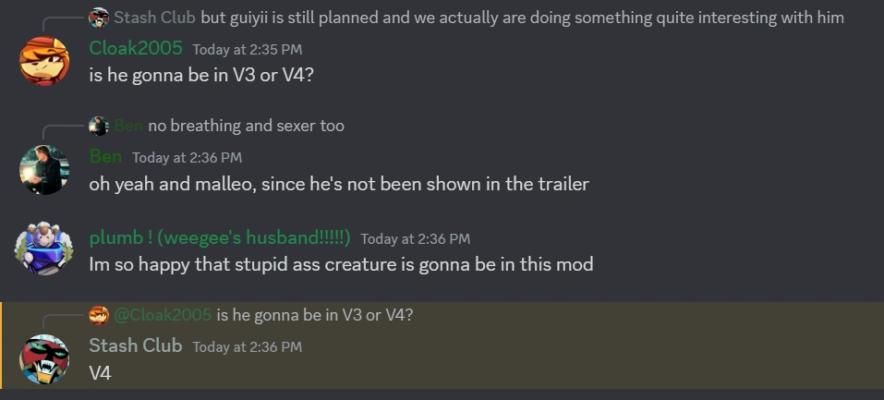Open Cloak2005's large profile avatar
884x400 pixels.
pyautogui.click(x=44, y=61)
